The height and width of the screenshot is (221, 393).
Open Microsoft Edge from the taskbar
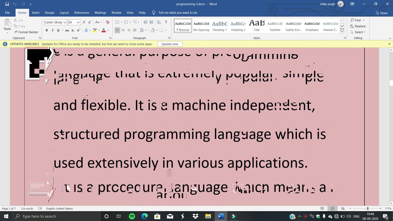click(x=145, y=216)
